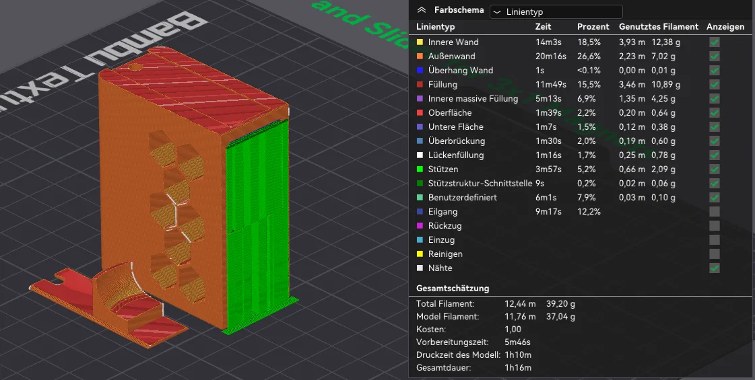This screenshot has width=755, height=380.
Task: Click the Gesamtschätzung heading
Action: coord(453,289)
